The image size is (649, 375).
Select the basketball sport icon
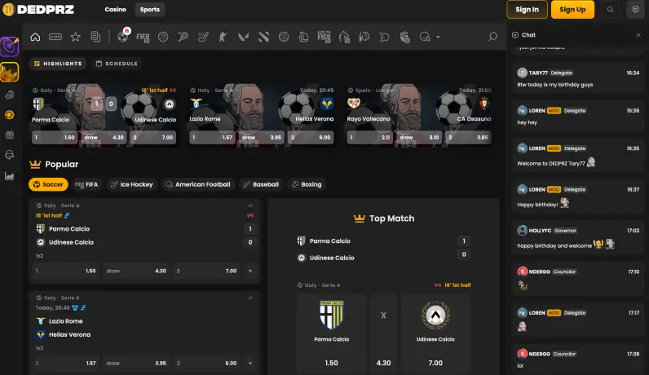coord(163,37)
